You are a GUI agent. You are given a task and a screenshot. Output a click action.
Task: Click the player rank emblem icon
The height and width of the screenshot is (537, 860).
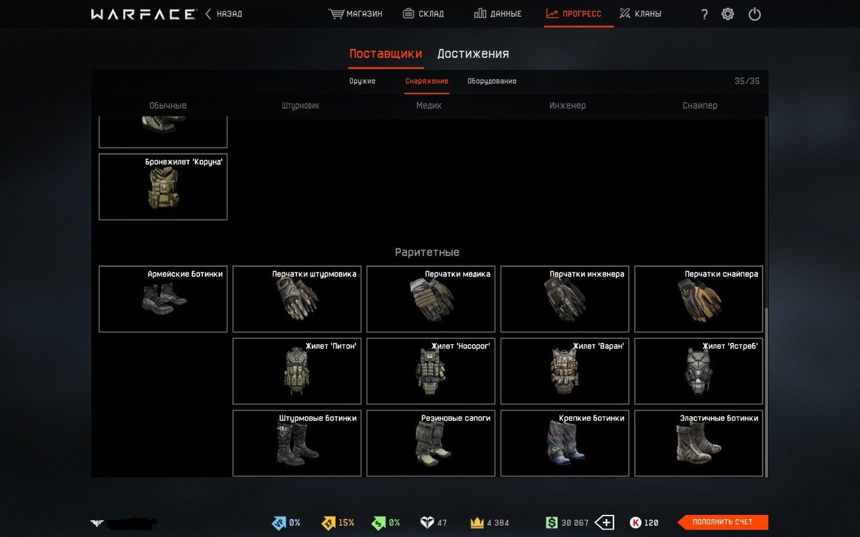coord(97,523)
